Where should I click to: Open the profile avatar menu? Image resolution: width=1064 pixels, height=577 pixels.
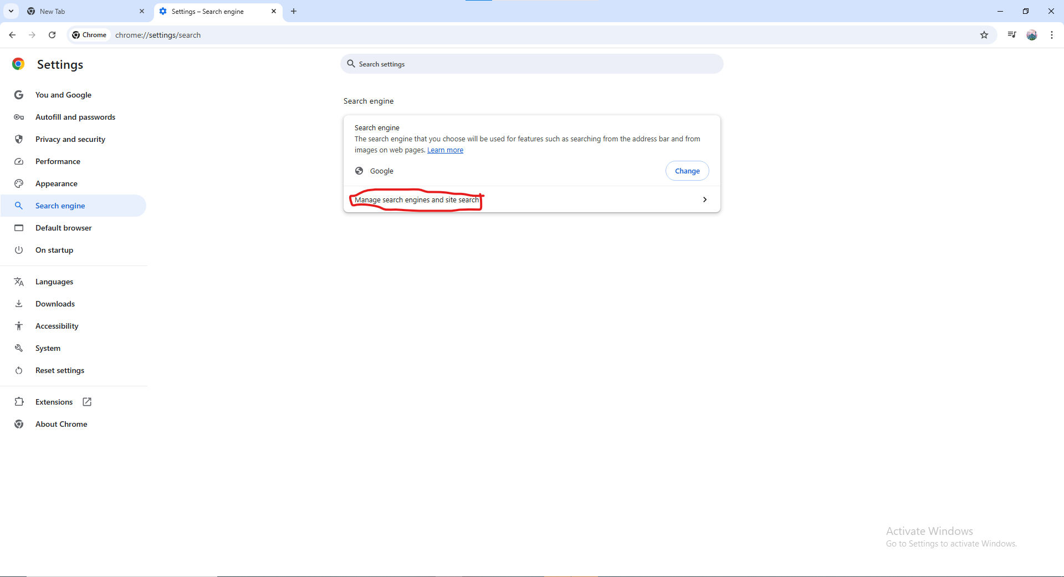click(x=1032, y=34)
